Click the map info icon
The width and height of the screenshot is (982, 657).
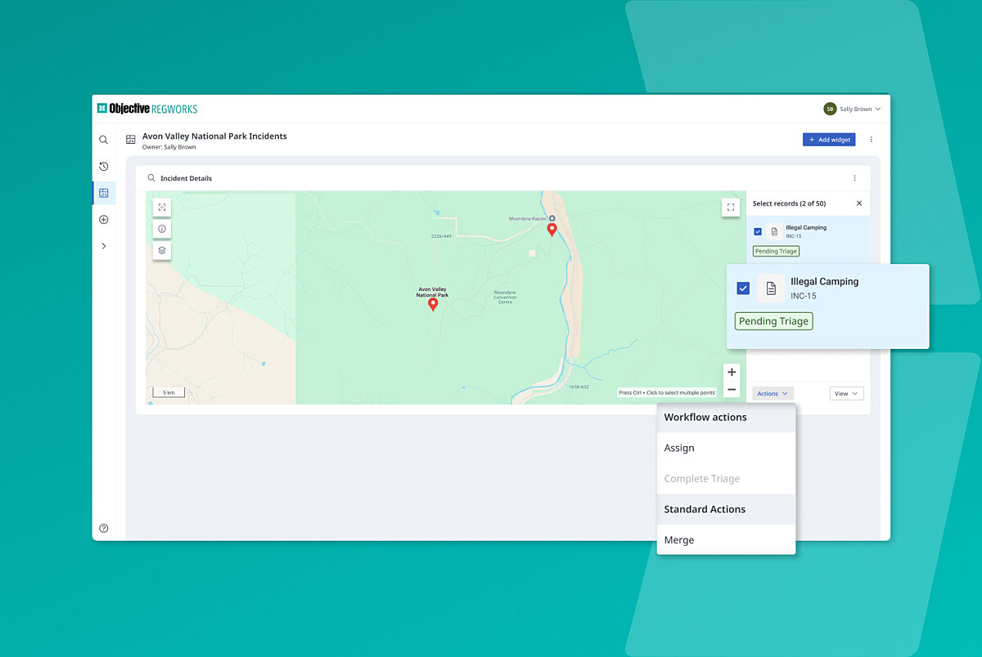click(x=162, y=230)
